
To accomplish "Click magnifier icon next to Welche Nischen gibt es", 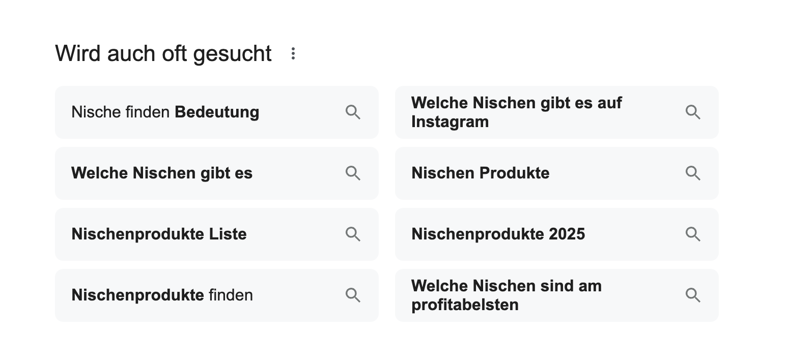I will pos(353,173).
